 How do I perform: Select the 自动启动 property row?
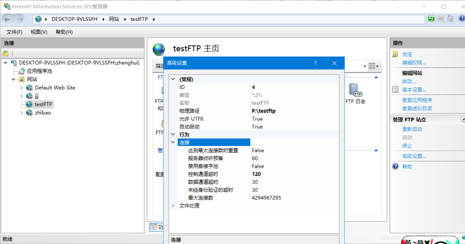pyautogui.click(x=258, y=127)
